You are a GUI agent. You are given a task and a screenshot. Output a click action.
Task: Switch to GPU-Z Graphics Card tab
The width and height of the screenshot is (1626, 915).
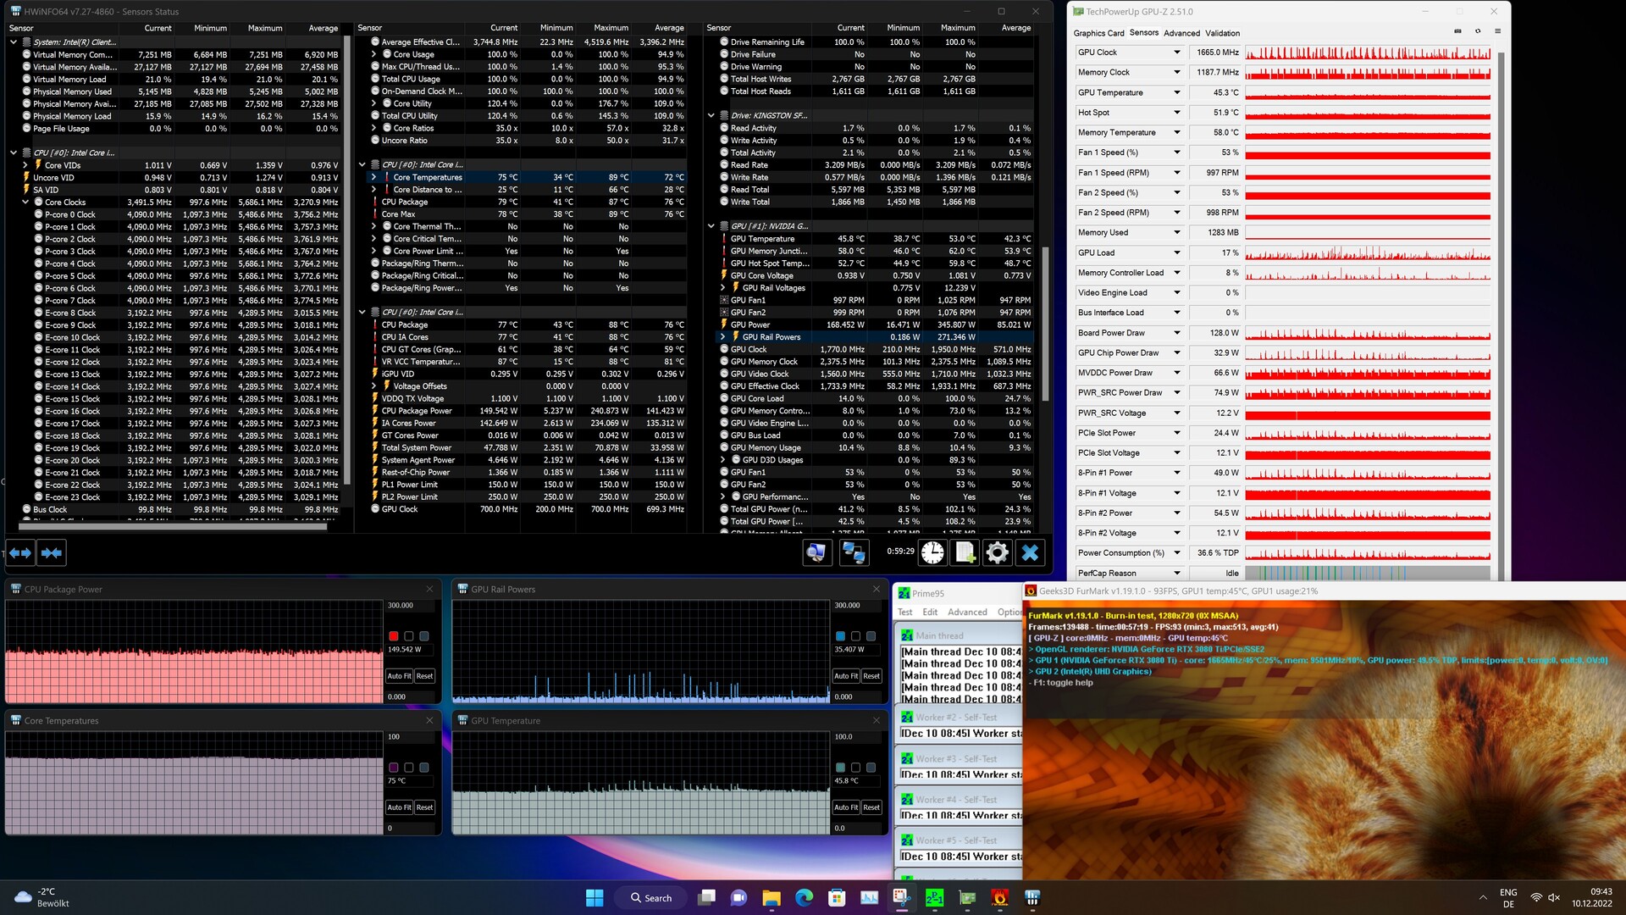coord(1098,33)
